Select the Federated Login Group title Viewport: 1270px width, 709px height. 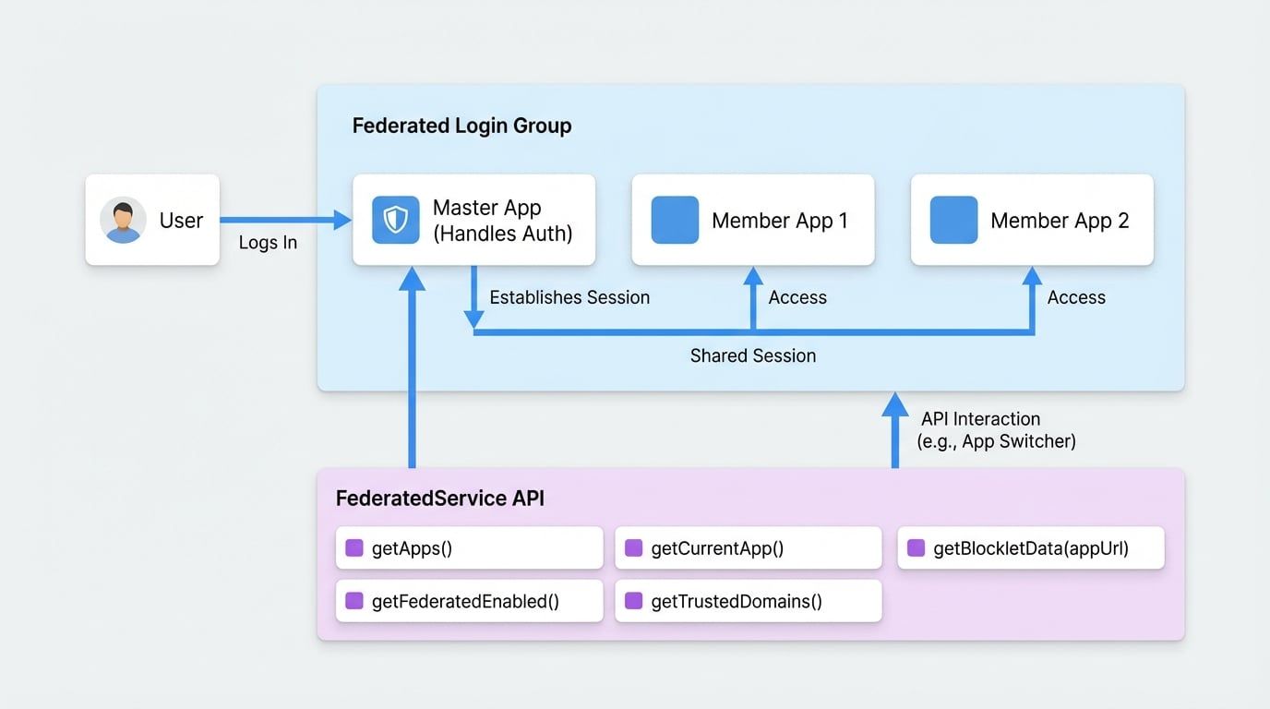(461, 125)
